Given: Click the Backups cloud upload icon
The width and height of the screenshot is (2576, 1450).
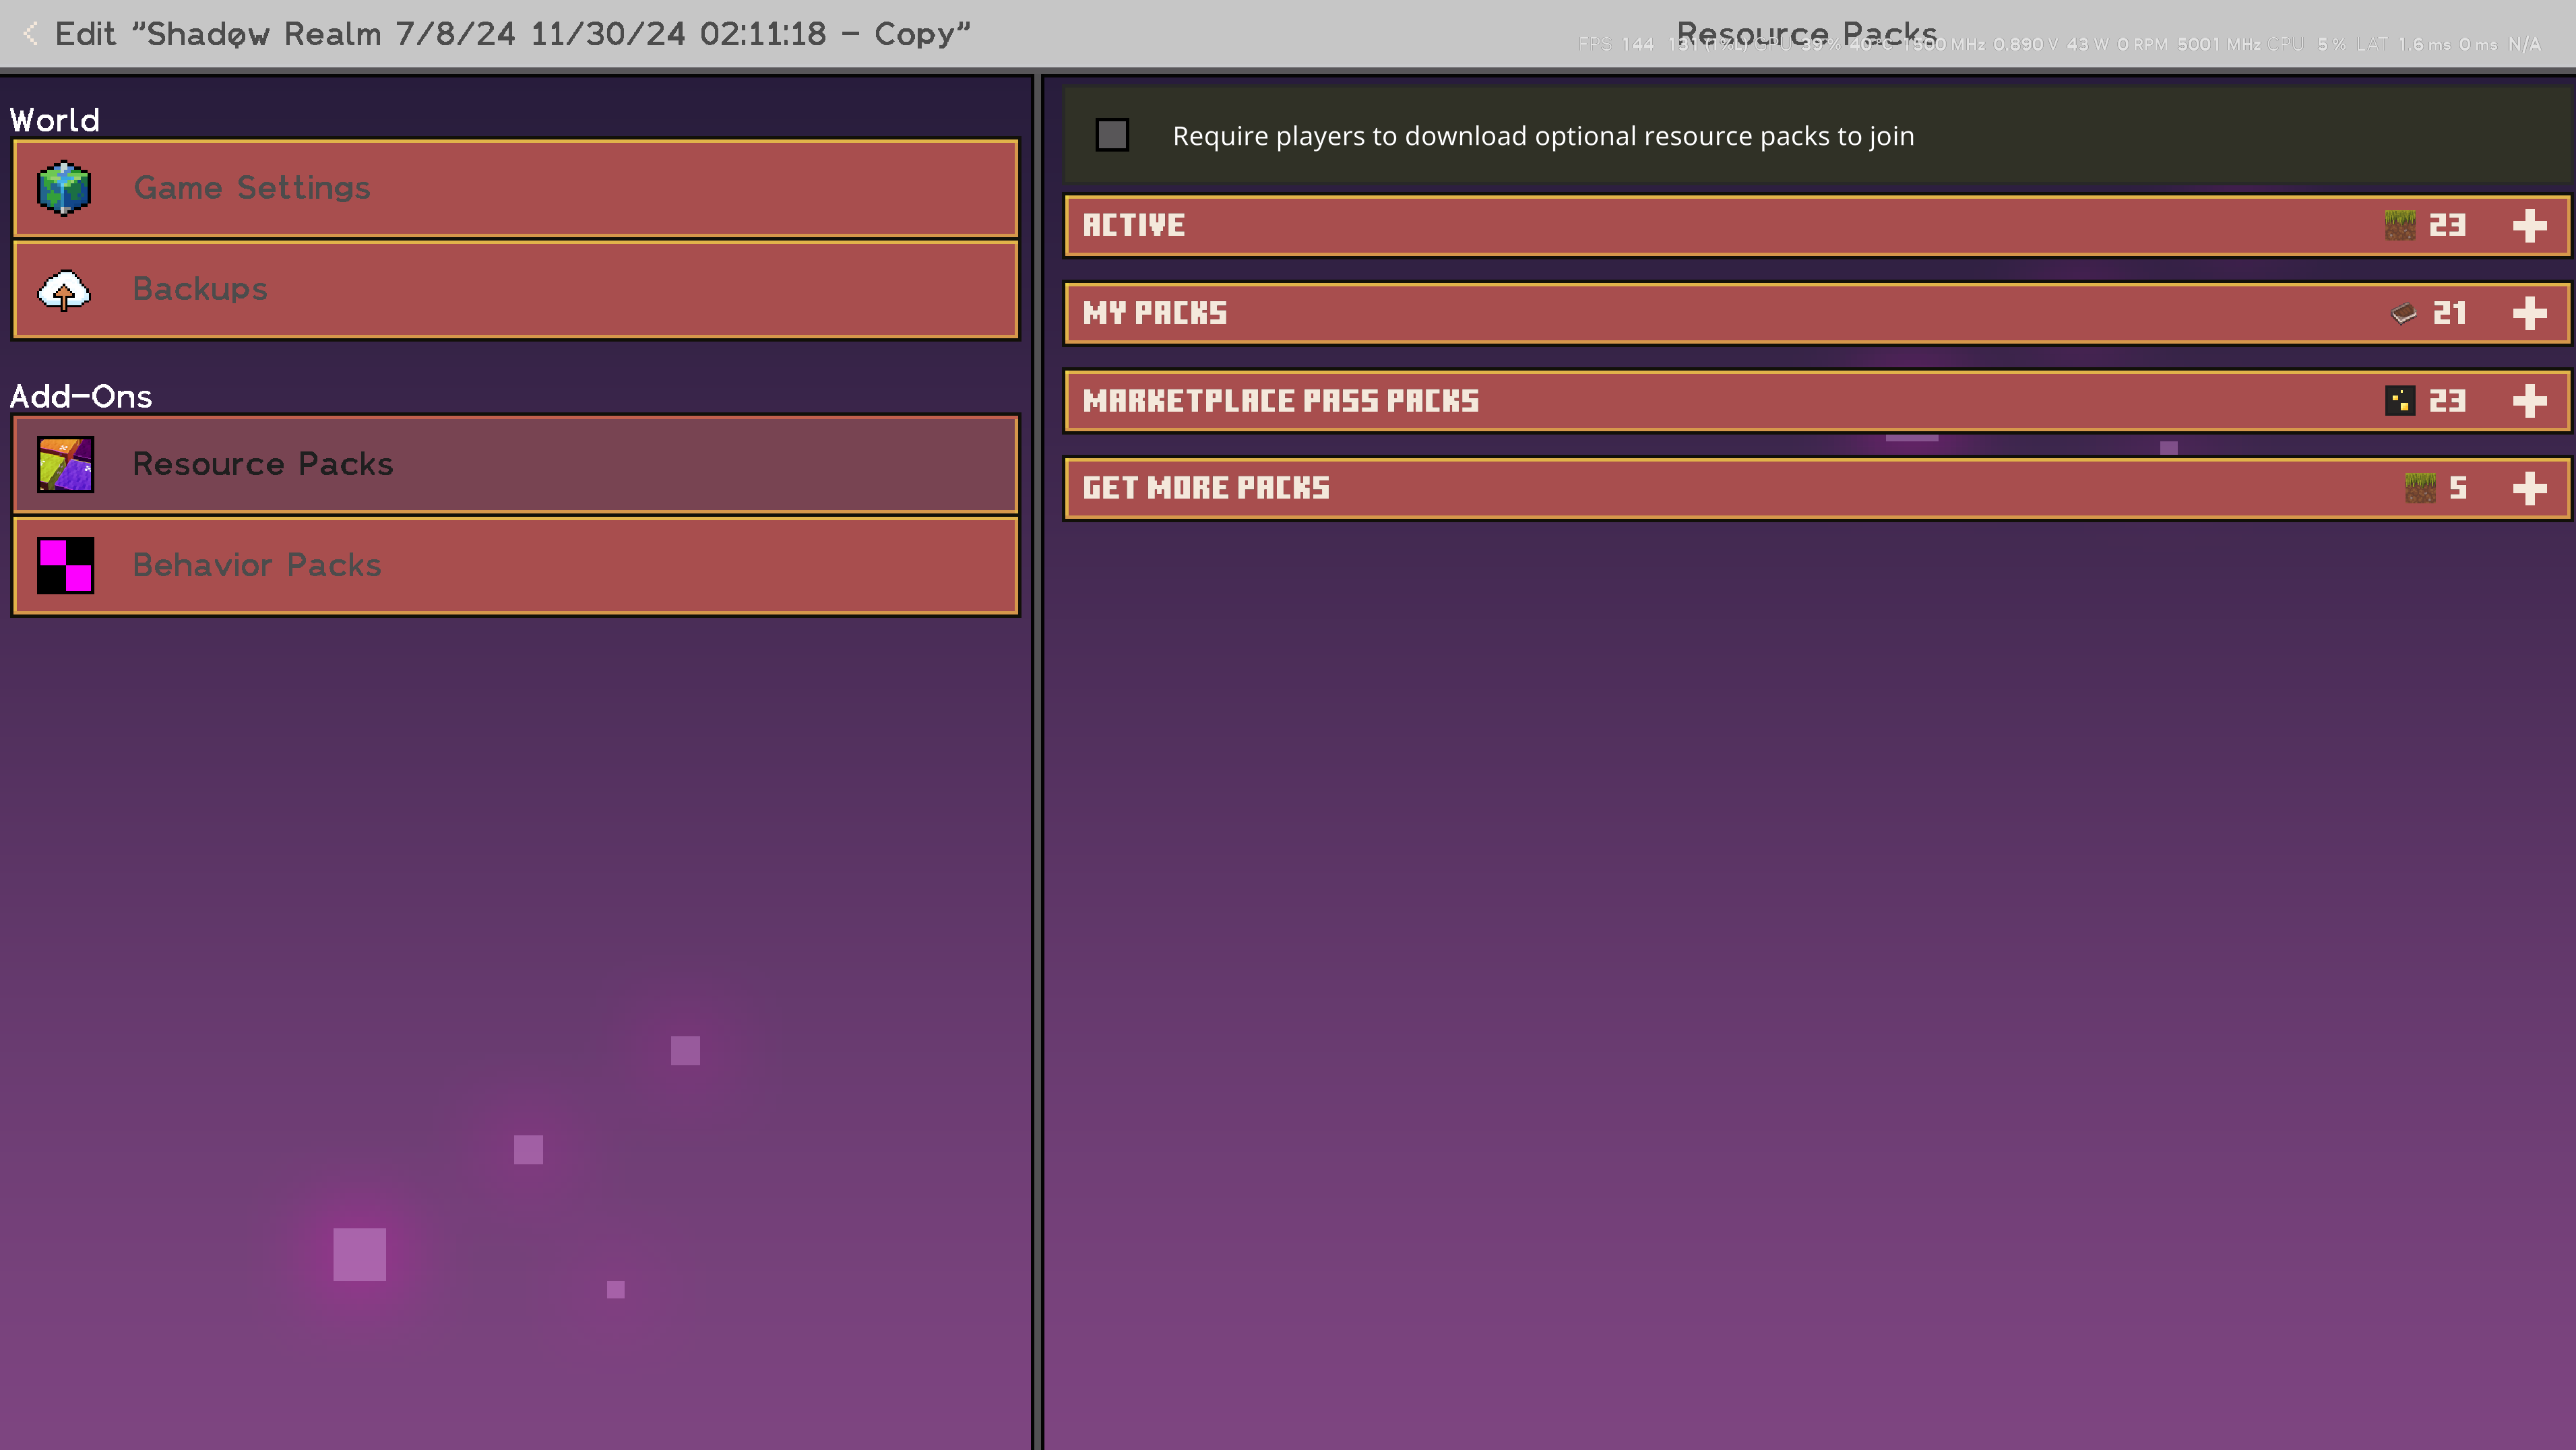Looking at the screenshot, I should tap(64, 290).
